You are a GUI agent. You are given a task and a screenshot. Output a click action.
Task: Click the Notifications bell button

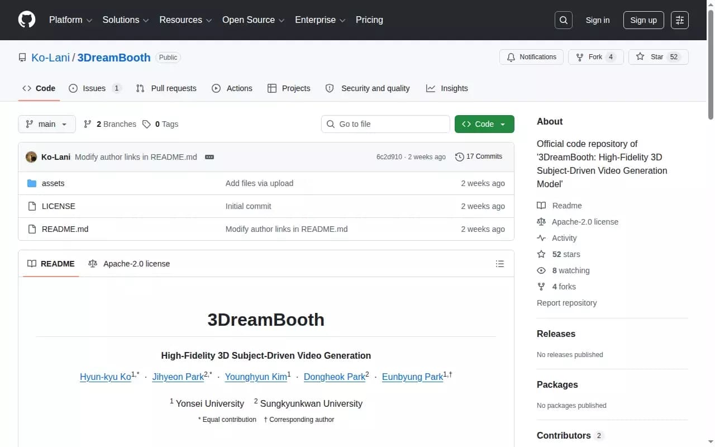[x=531, y=57]
